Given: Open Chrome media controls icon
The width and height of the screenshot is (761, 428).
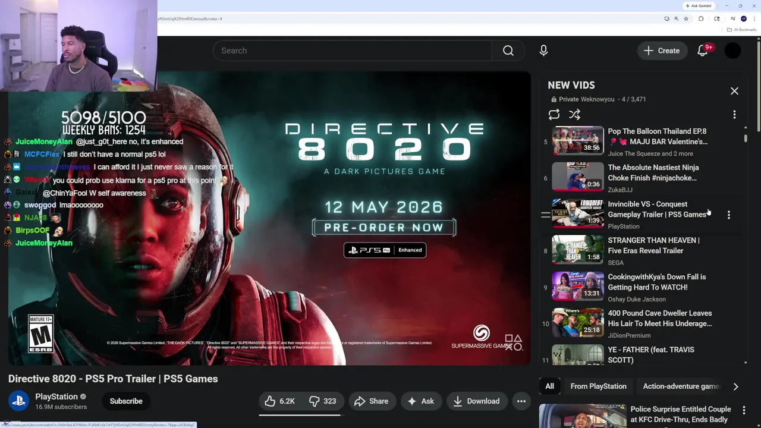Looking at the screenshot, I should pyautogui.click(x=733, y=18).
